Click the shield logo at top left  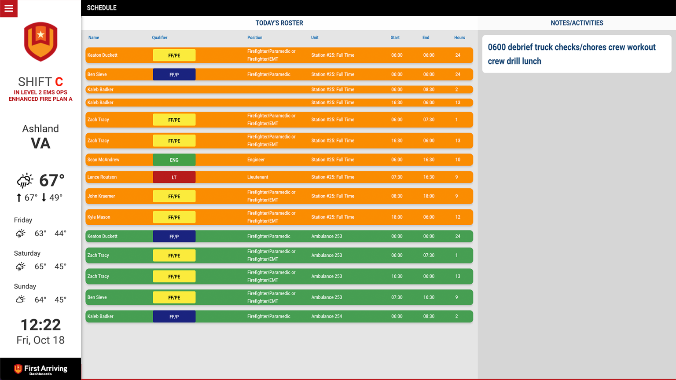point(40,42)
